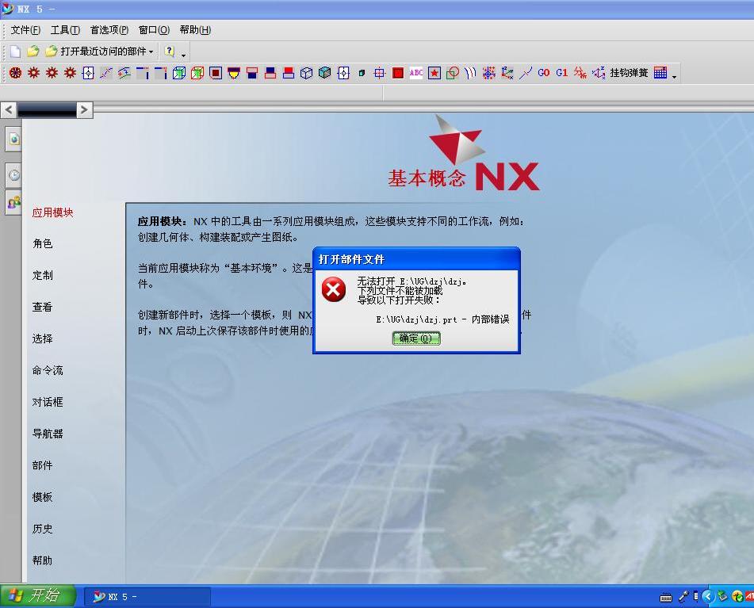Click the grey curve-through-points toolbar icon

coord(105,73)
